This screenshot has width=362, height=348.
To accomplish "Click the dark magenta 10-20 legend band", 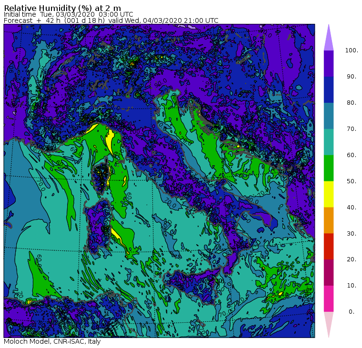I will [x=329, y=272].
